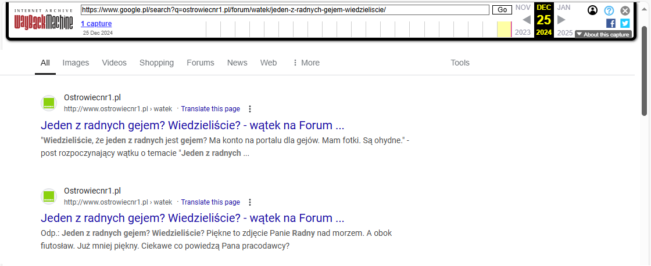Open first result's three-dot options menu
This screenshot has width=651, height=266.
click(x=250, y=109)
